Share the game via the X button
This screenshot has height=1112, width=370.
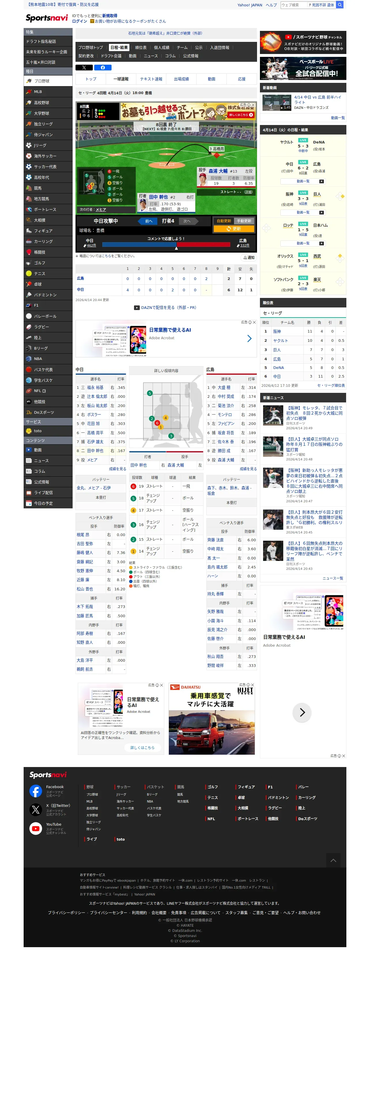click(x=84, y=67)
